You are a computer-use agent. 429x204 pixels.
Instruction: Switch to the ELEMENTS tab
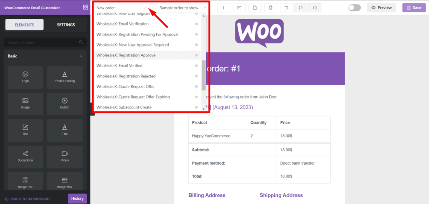(24, 25)
